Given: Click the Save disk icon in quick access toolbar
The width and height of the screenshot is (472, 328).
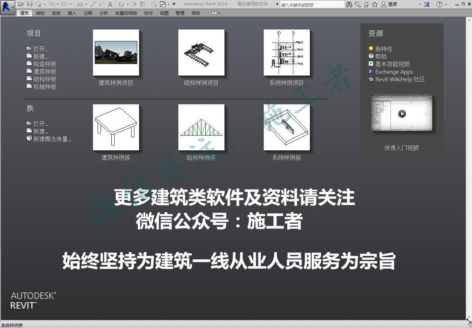Looking at the screenshot, I should pyautogui.click(x=30, y=4).
